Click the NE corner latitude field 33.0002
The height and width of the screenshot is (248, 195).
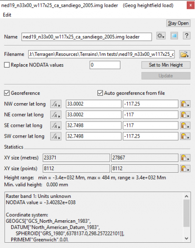point(94,115)
